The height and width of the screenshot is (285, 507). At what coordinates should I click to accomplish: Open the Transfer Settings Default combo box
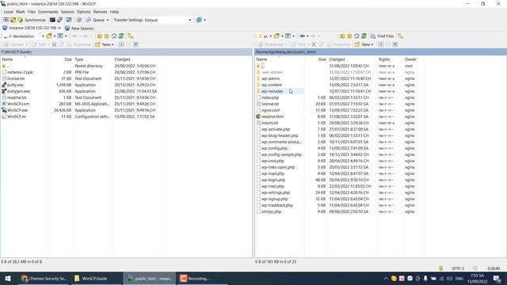click(168, 20)
